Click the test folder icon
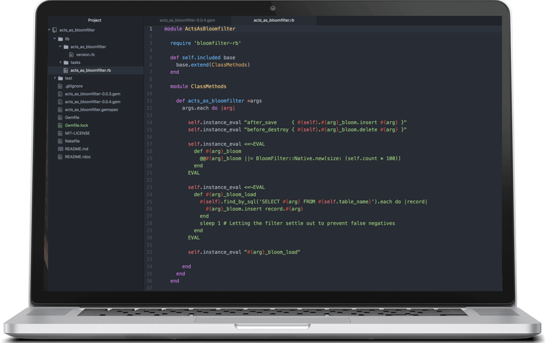546x343 pixels. [60, 78]
